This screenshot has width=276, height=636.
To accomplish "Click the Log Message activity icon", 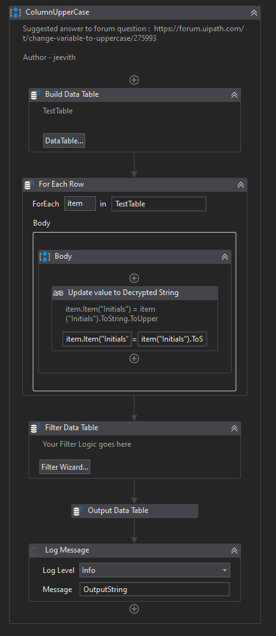I will 36,551.
